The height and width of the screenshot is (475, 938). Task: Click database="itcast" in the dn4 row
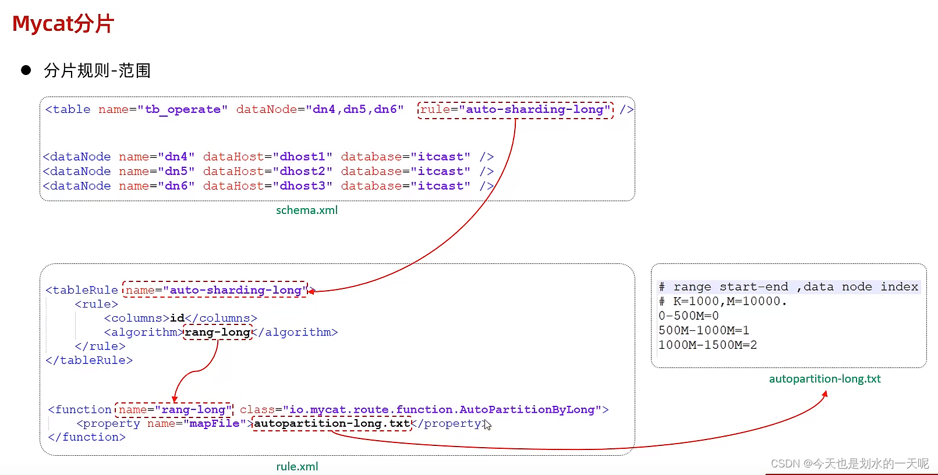point(406,157)
